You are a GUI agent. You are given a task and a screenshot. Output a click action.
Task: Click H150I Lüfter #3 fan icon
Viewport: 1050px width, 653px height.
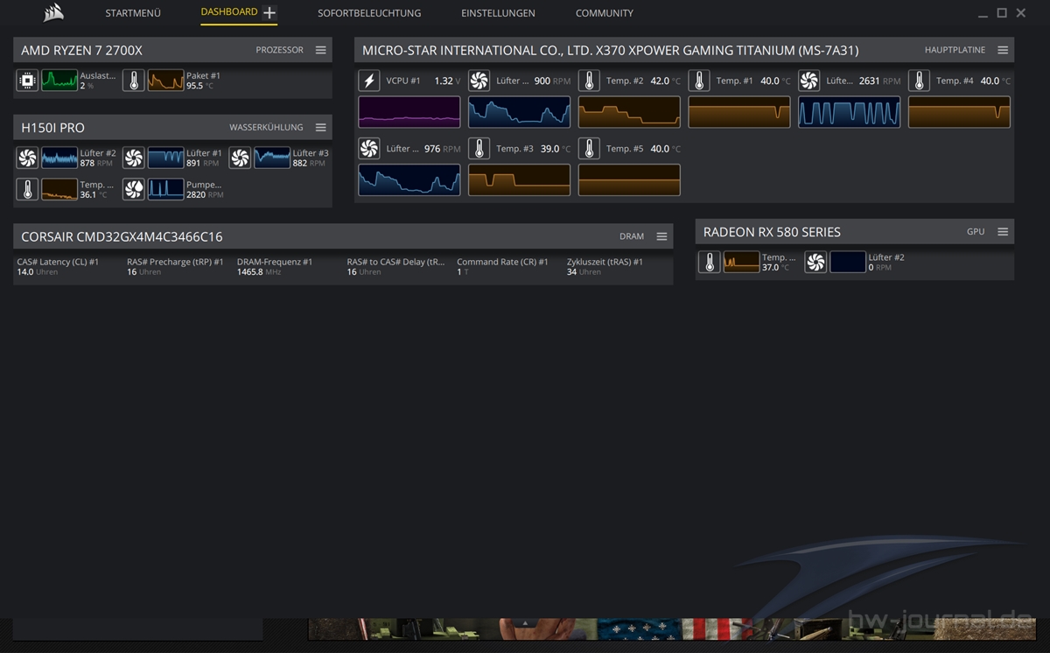[240, 158]
